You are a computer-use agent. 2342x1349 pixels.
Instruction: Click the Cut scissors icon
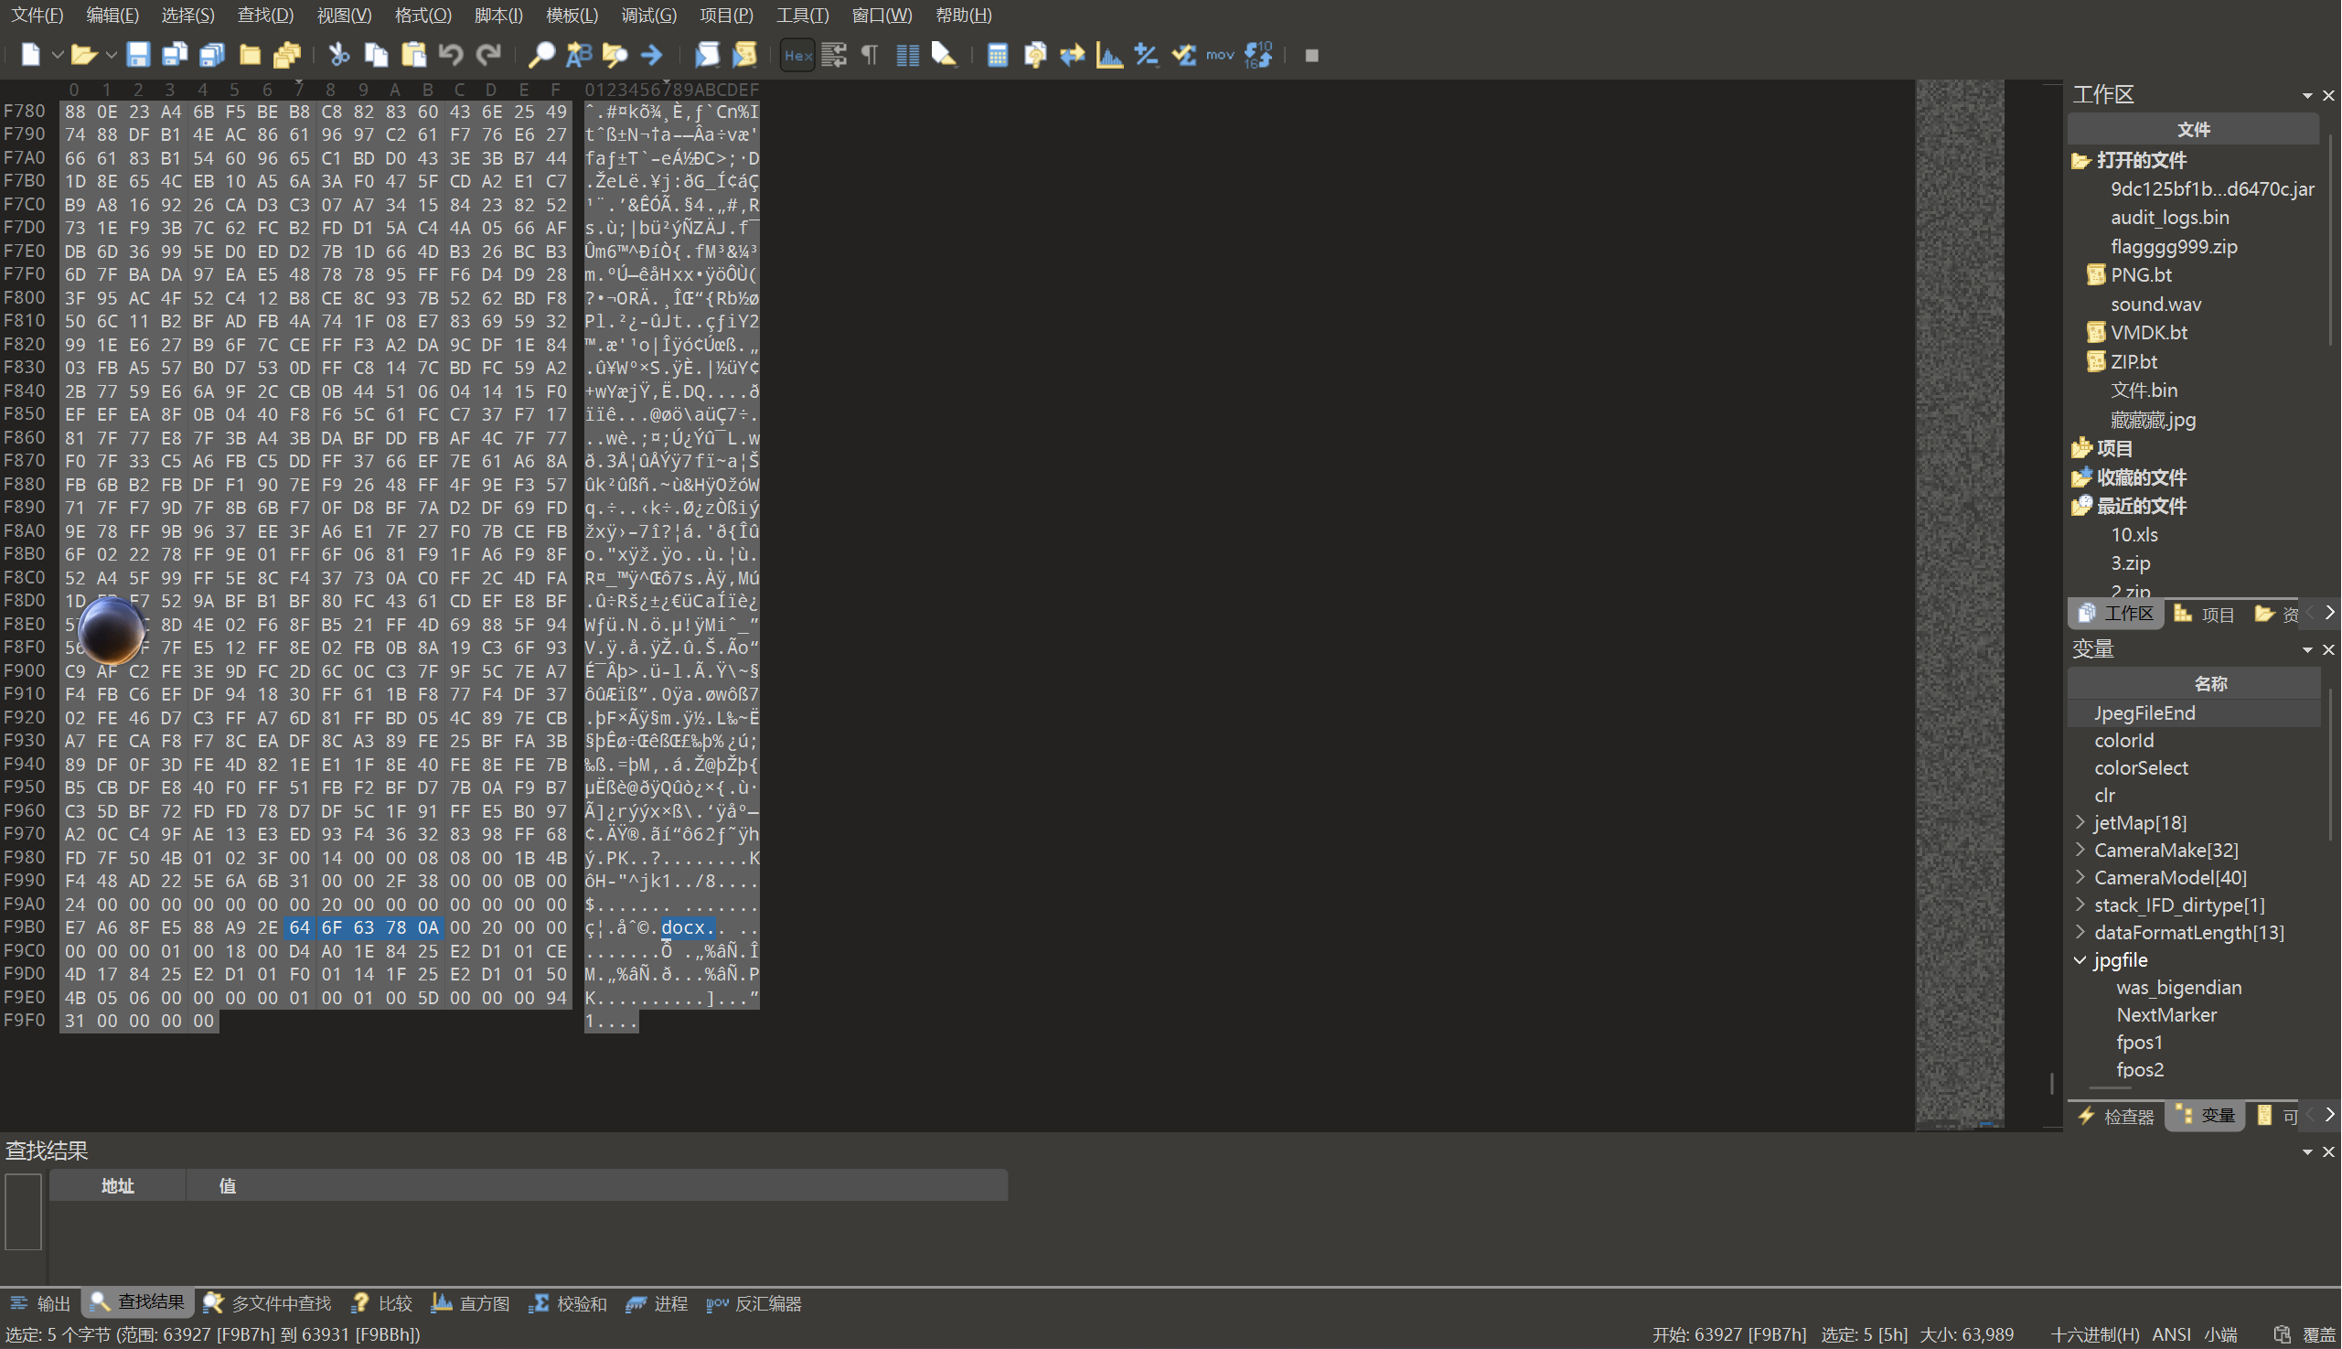[339, 55]
